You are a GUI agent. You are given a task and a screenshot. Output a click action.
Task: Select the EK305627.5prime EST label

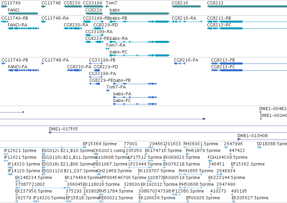tap(250, 198)
